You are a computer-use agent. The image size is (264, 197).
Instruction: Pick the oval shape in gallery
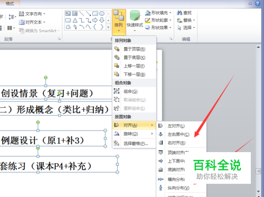pos(102,14)
